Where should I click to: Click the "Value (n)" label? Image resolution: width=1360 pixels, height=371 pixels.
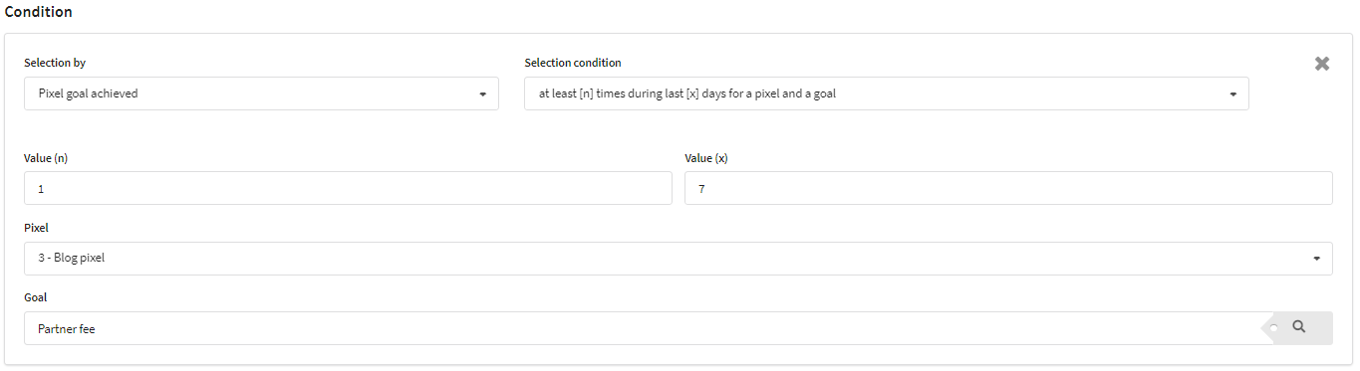tap(46, 158)
